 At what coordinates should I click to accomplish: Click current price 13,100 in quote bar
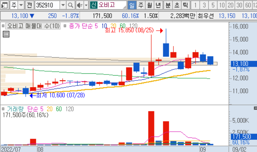[x=20, y=16]
